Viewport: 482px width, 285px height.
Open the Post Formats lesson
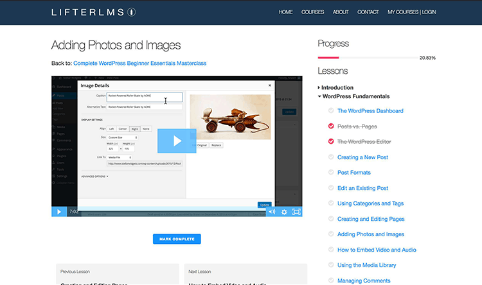[354, 173]
